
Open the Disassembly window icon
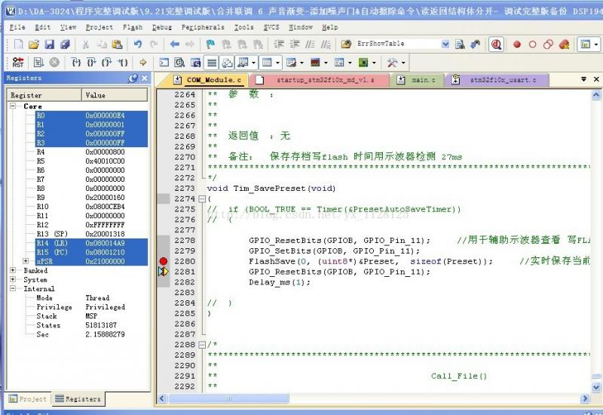[x=179, y=63]
